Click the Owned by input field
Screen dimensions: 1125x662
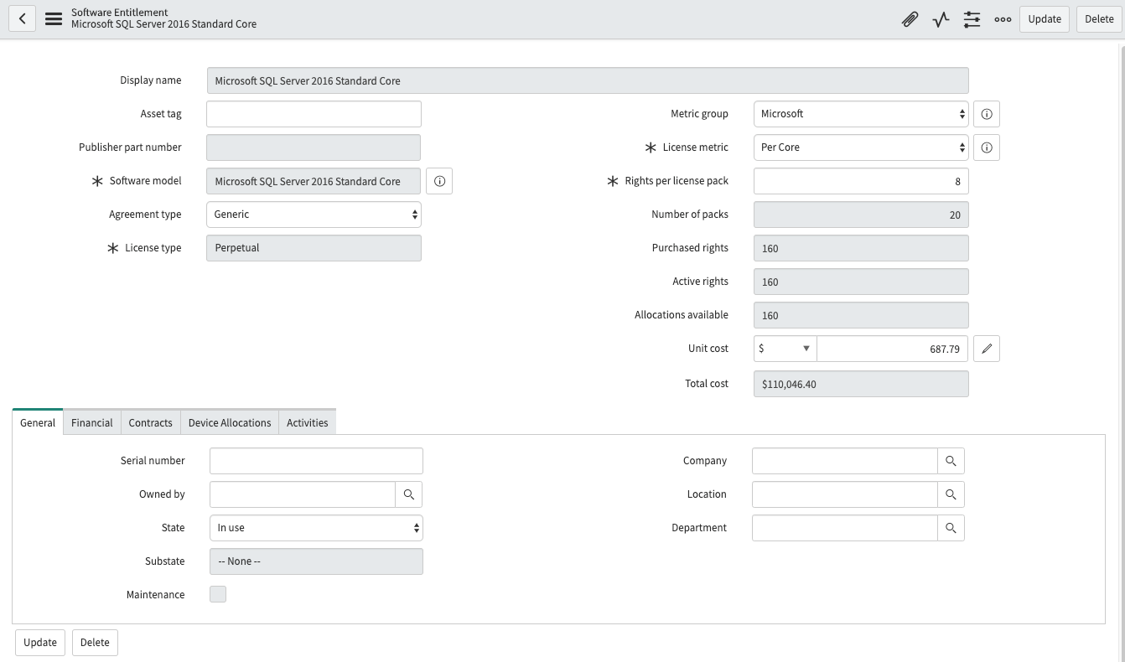click(x=303, y=494)
